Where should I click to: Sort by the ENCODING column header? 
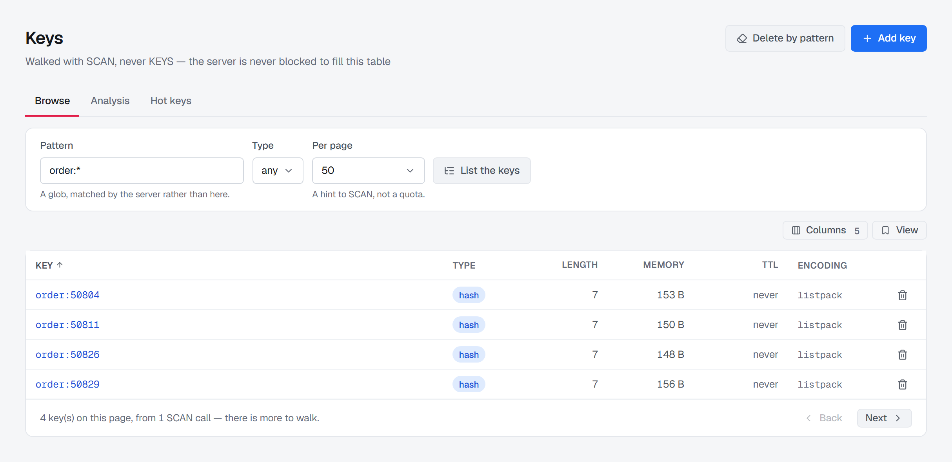click(822, 265)
